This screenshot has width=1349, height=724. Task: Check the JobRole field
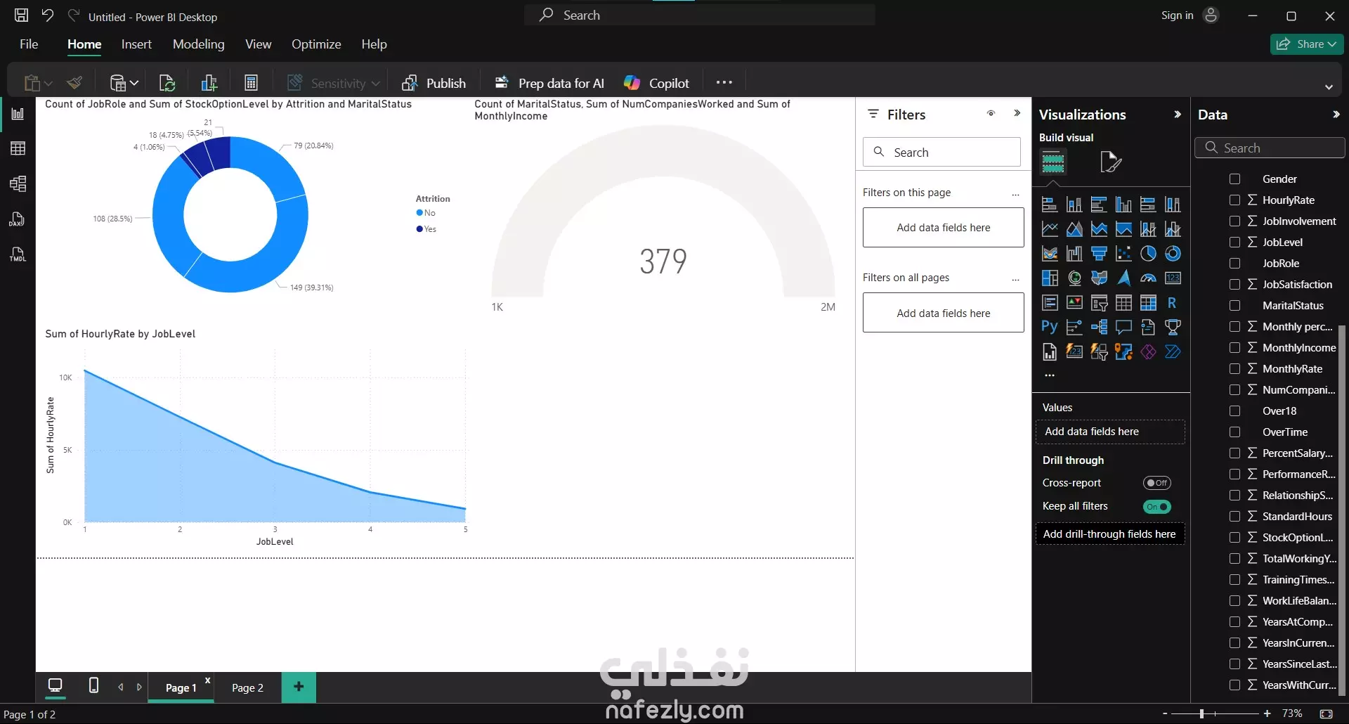tap(1234, 264)
